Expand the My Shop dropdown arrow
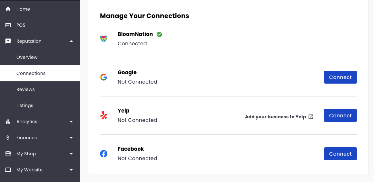Viewport: 374px width, 182px height. tap(71, 154)
